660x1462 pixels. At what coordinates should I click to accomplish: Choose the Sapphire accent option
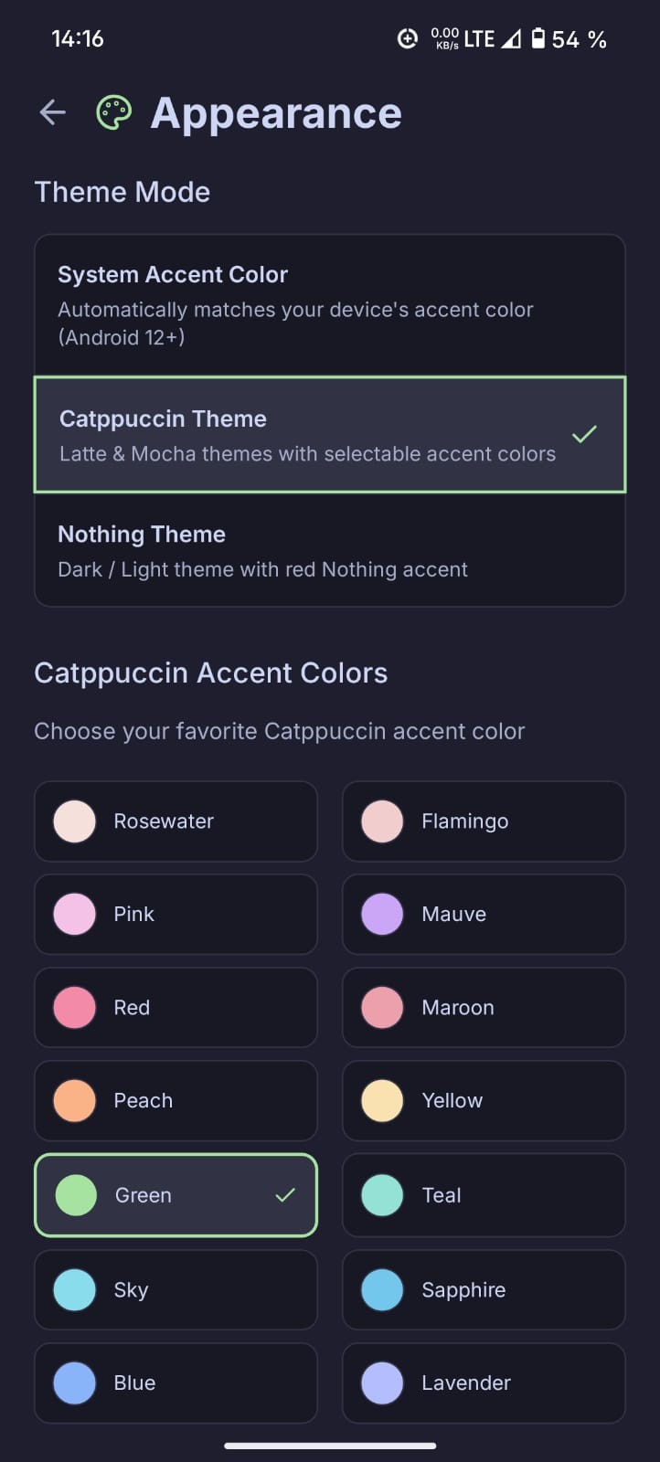click(483, 1289)
